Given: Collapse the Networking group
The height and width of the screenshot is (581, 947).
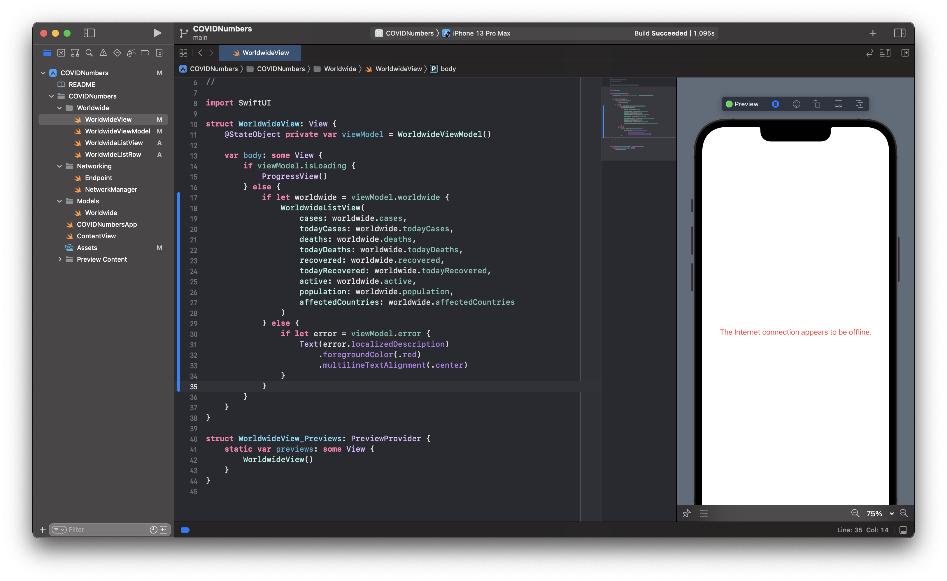Looking at the screenshot, I should [60, 166].
